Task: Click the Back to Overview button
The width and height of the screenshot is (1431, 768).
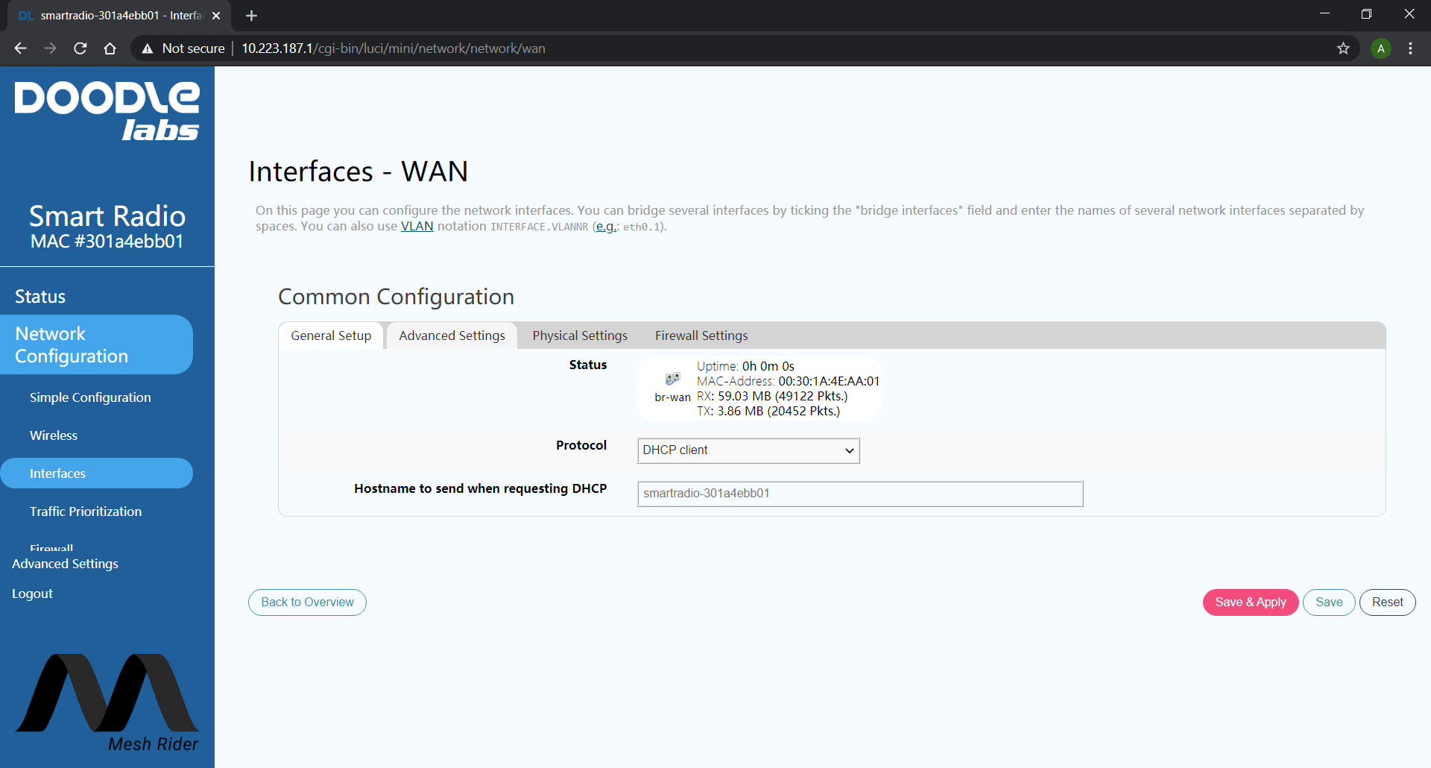Action: [306, 602]
